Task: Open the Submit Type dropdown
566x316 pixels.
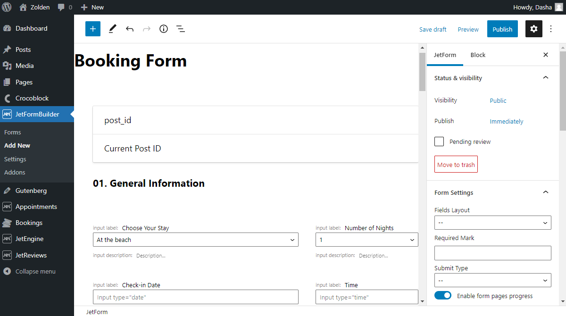Action: tap(492, 280)
